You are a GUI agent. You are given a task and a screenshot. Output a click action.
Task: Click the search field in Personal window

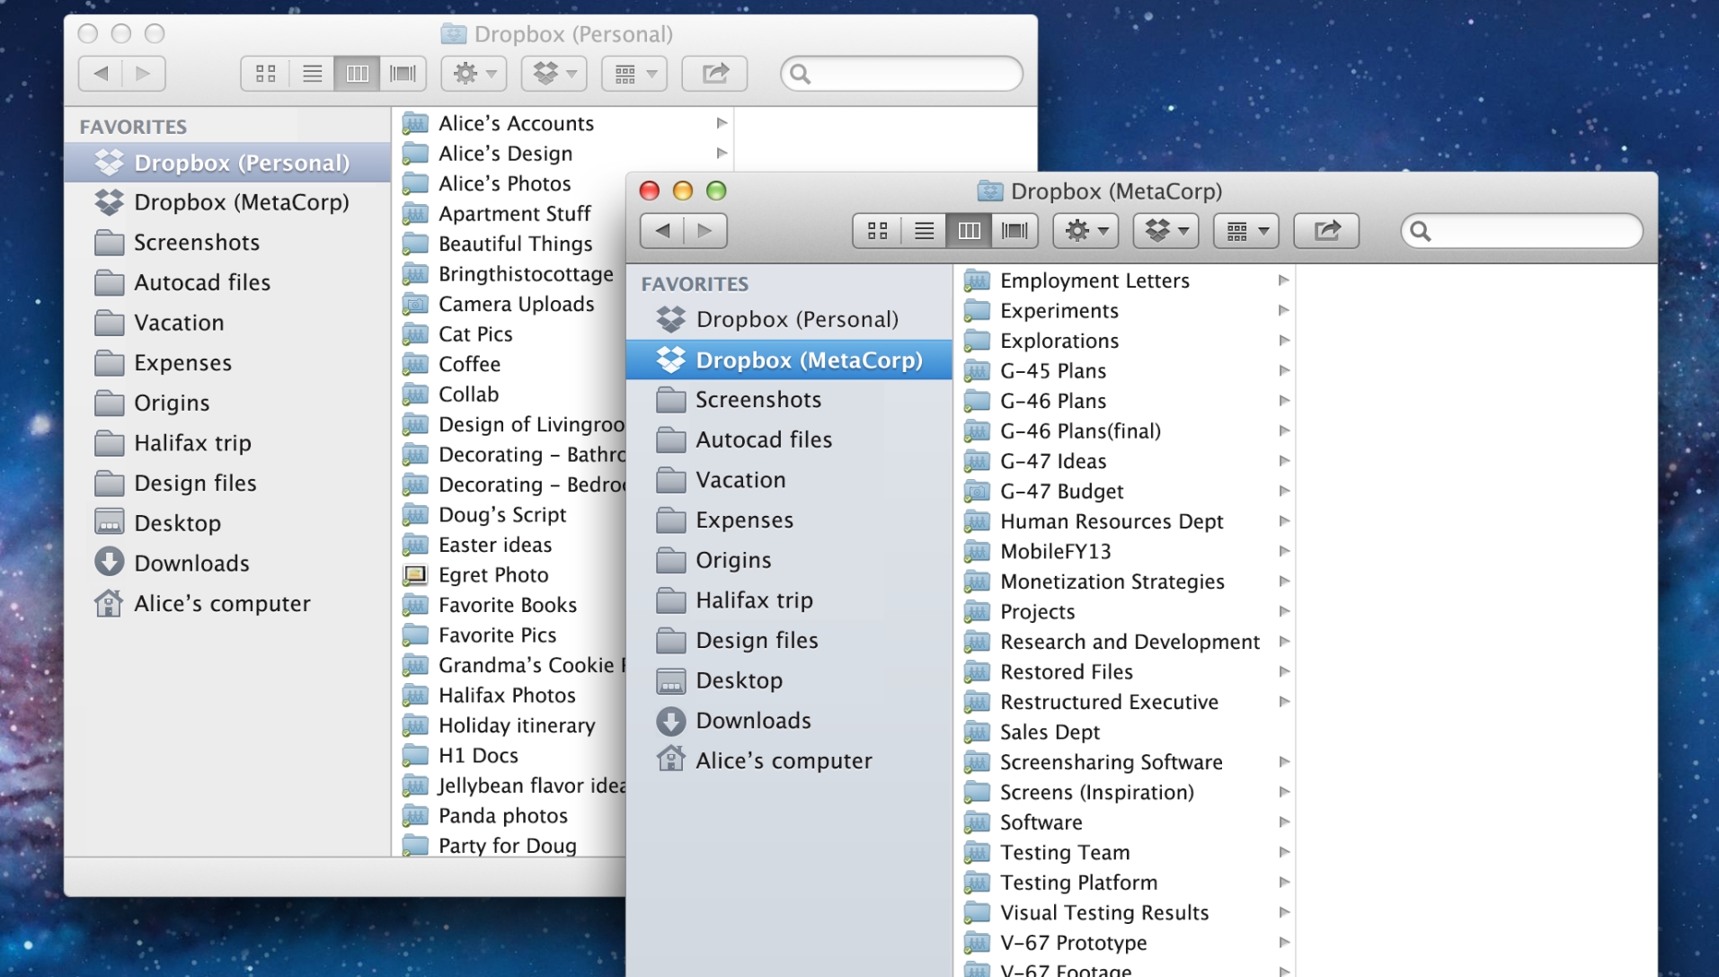pyautogui.click(x=901, y=74)
